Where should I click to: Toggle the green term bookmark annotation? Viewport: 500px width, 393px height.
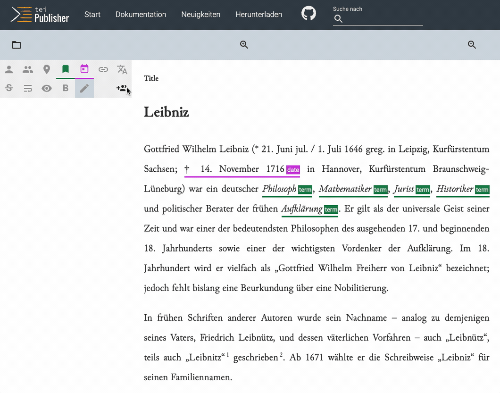pyautogui.click(x=66, y=69)
